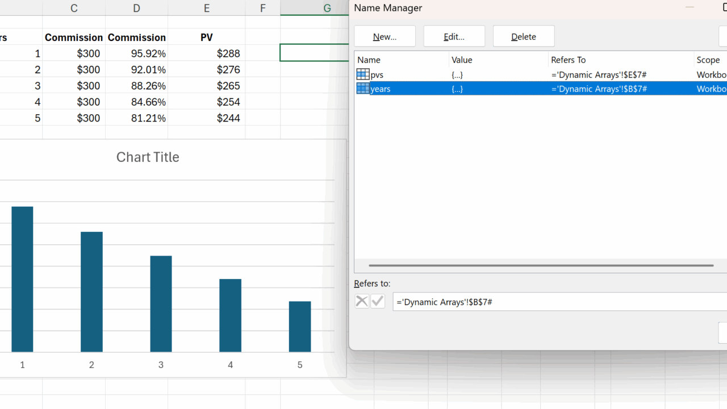Open the Edit... dialog for selected name
727x409 pixels.
coord(454,36)
